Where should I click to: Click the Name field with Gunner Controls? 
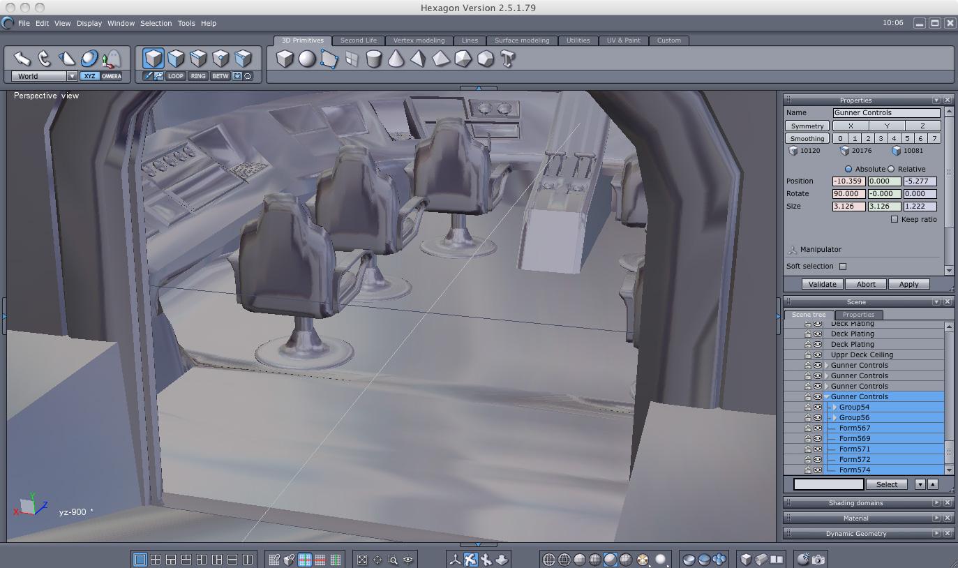pos(886,112)
